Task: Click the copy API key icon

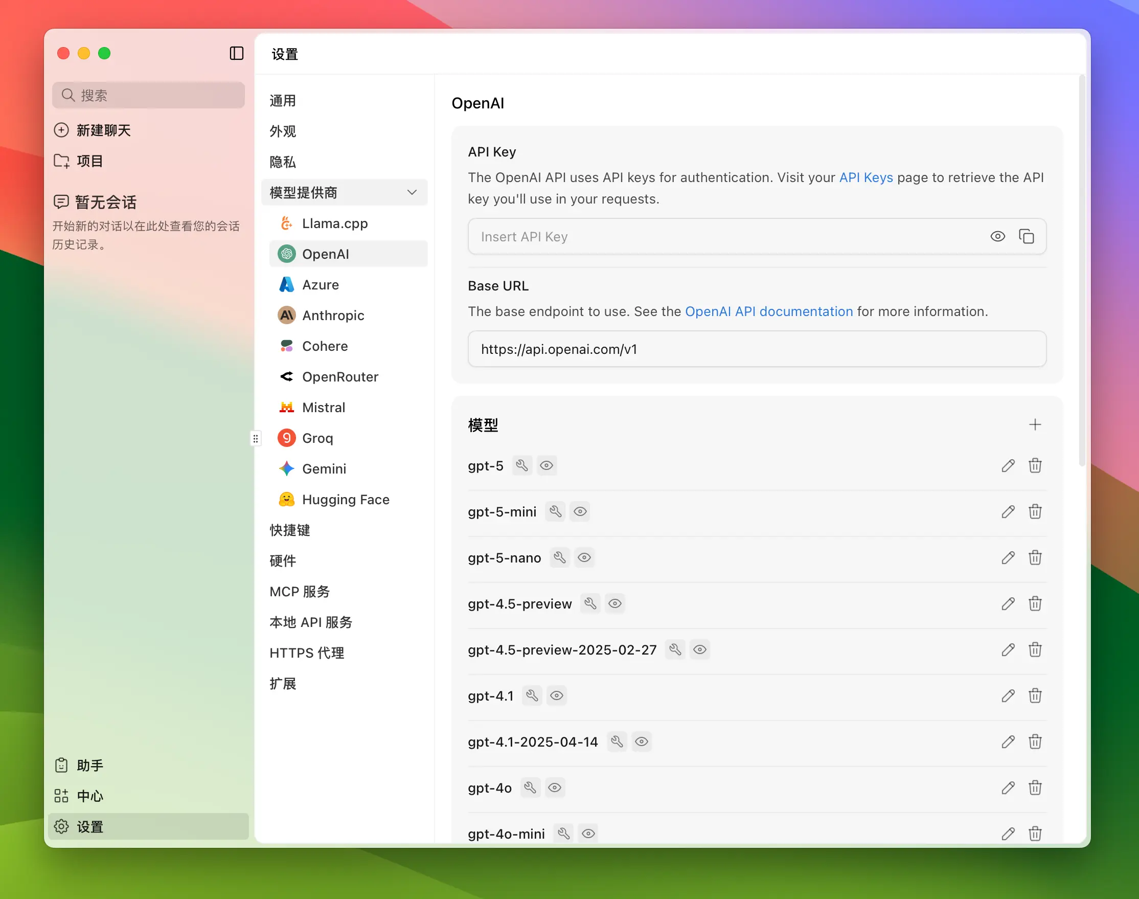Action: pyautogui.click(x=1026, y=236)
